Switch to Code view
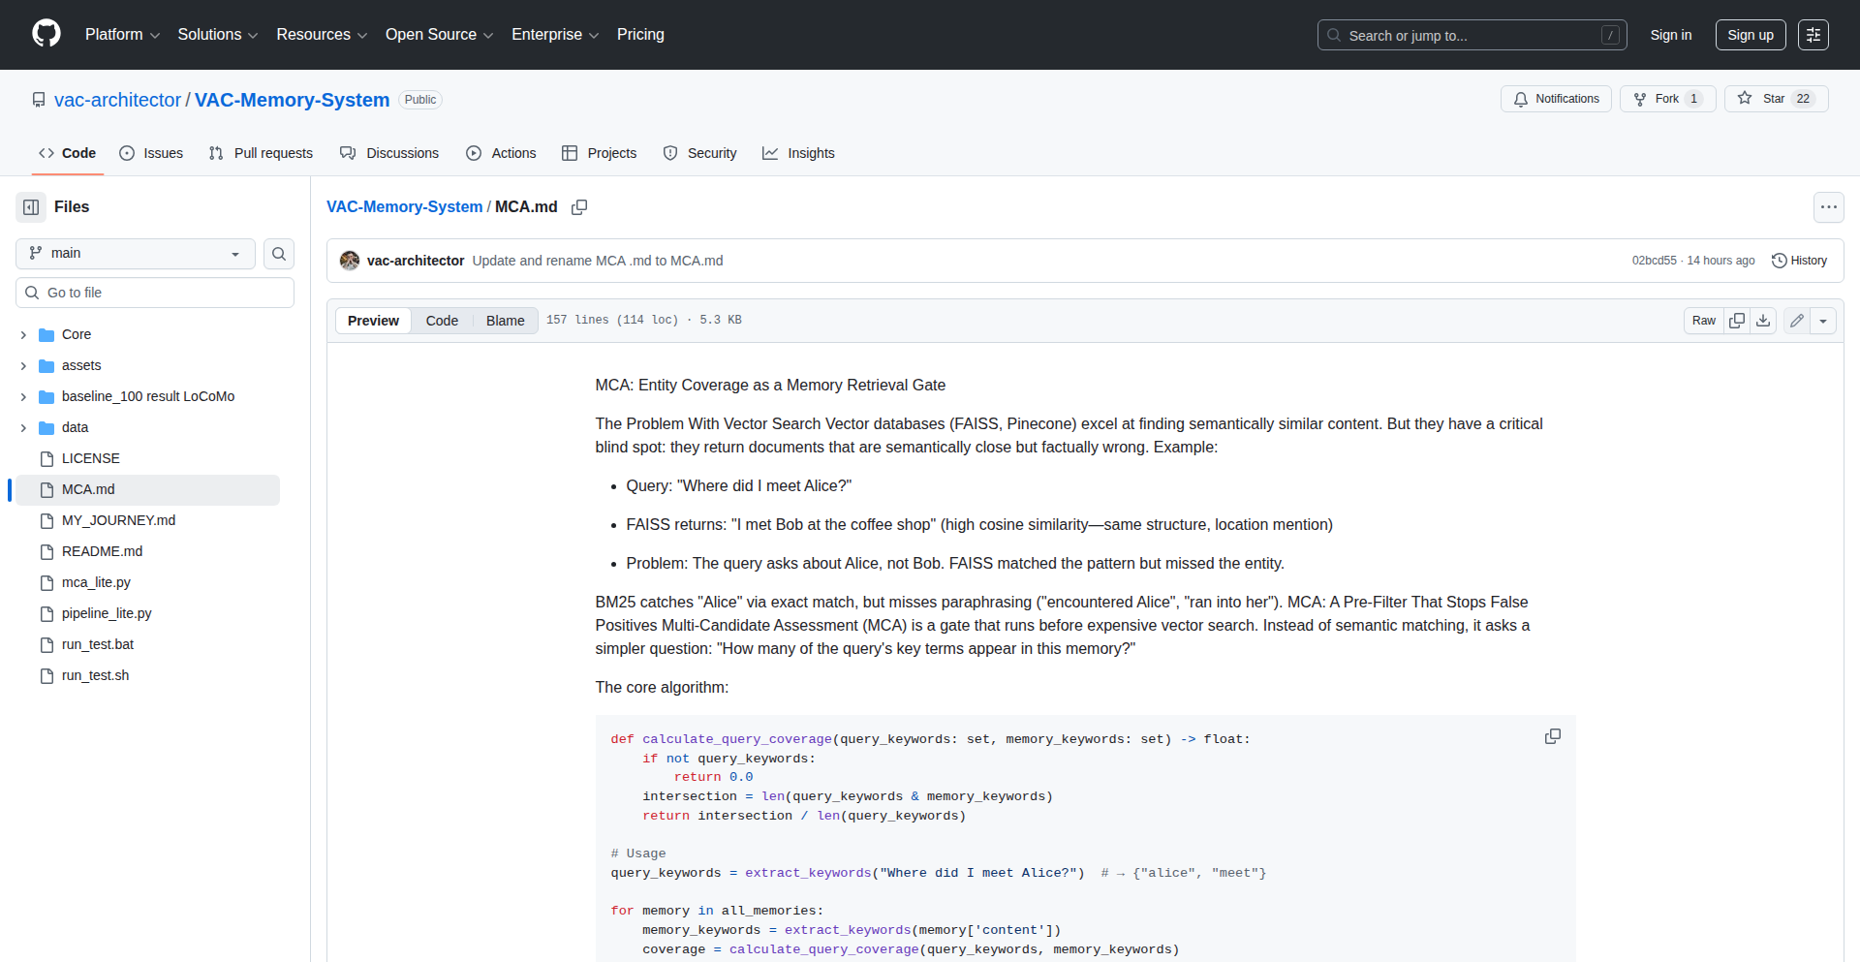1860x962 pixels. (x=442, y=321)
